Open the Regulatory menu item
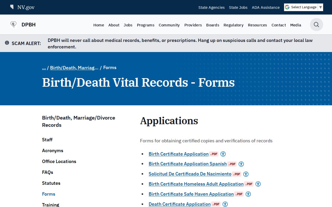 tap(233, 25)
